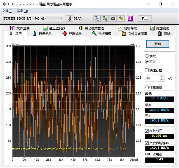Click the 退出 exit button

click(144, 18)
